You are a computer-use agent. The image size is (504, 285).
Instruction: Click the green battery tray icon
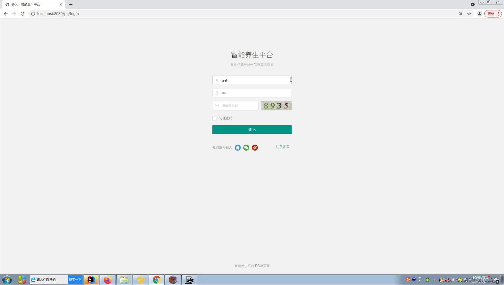pyautogui.click(x=427, y=280)
